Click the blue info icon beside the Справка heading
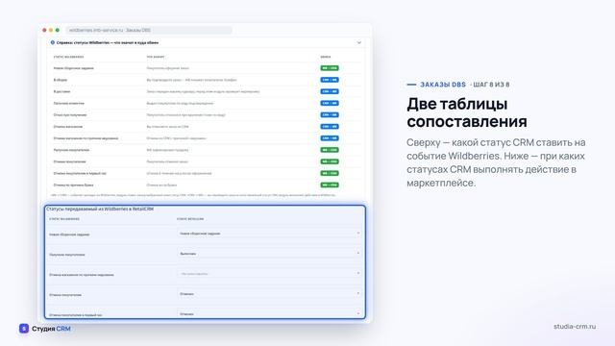This screenshot has height=346, width=615. 53,42
